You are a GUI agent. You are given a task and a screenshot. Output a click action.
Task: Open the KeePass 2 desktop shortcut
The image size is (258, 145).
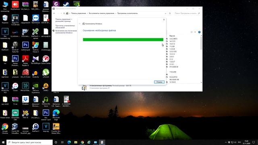(x=35, y=128)
